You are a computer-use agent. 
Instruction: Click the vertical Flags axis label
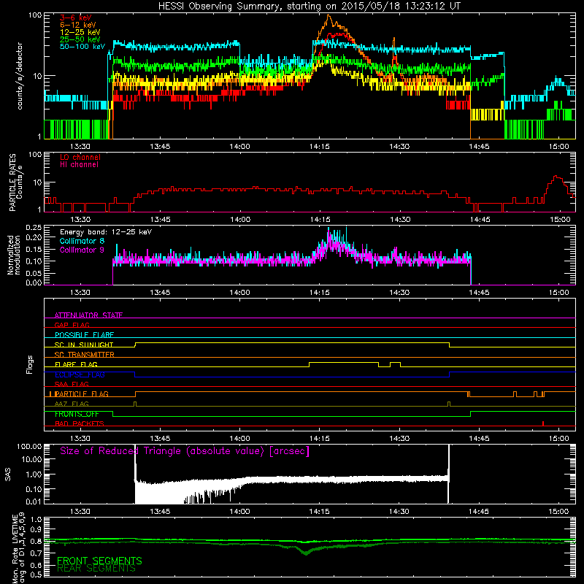[x=30, y=364]
